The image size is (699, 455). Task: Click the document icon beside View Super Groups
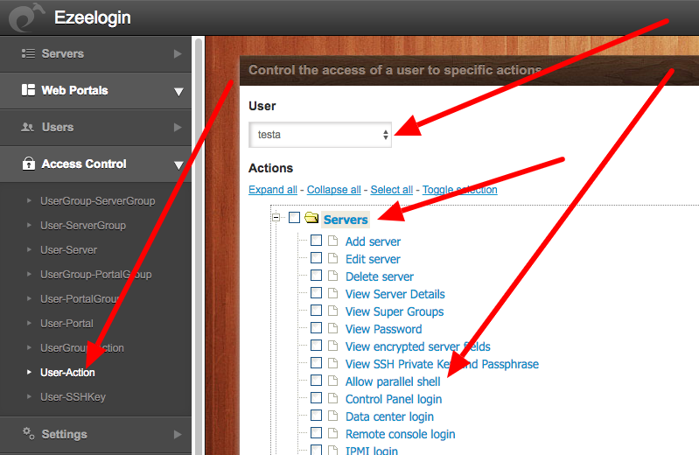click(332, 311)
